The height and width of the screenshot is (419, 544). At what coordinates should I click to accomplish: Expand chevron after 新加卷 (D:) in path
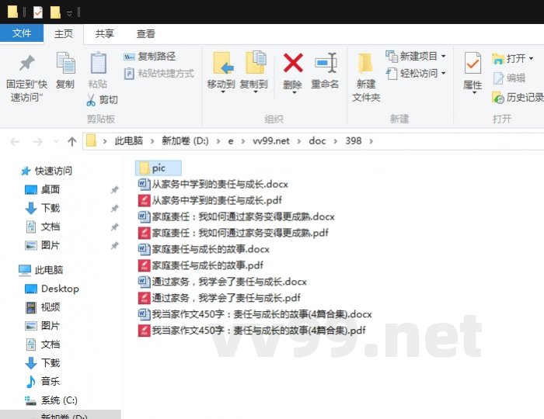coord(218,141)
